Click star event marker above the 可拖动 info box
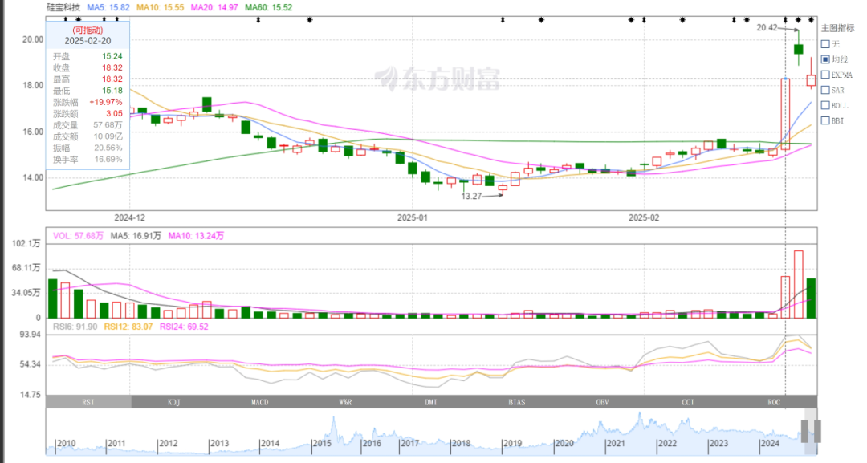The height and width of the screenshot is (463, 867). [x=79, y=19]
